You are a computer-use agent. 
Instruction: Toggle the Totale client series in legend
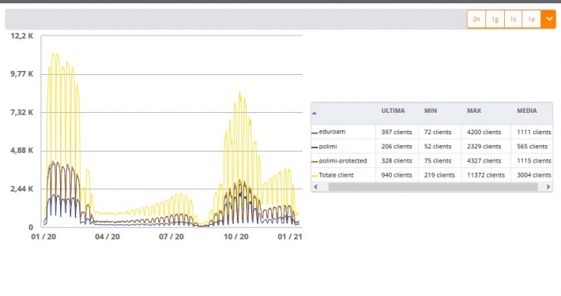click(x=336, y=174)
